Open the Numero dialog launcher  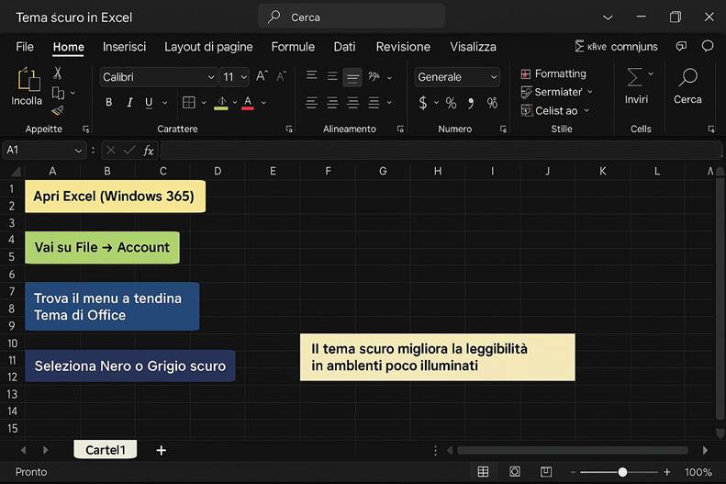click(503, 129)
